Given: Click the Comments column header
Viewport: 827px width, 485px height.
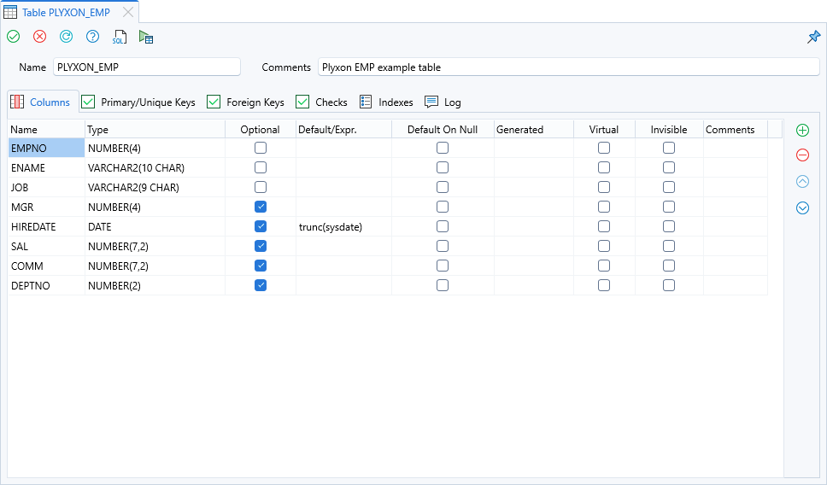Looking at the screenshot, I should coord(736,129).
